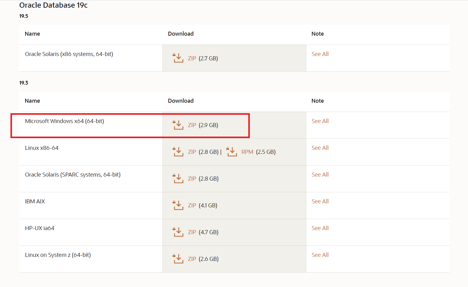Click download icon for Microsoft Windows x64 ZIP
This screenshot has width=468, height=287.
(178, 125)
